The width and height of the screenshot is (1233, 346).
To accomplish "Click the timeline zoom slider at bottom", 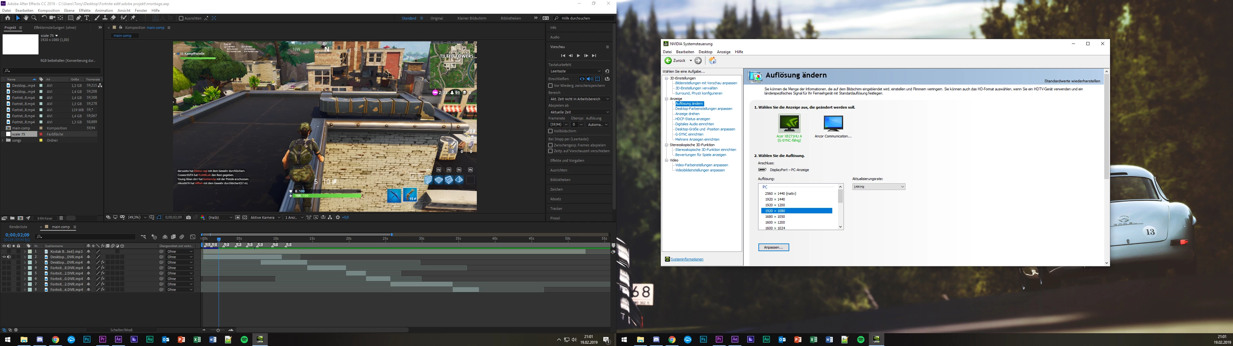I will 218,330.
